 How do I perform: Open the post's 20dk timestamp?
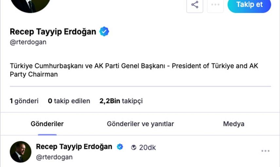pyautogui.click(x=148, y=147)
